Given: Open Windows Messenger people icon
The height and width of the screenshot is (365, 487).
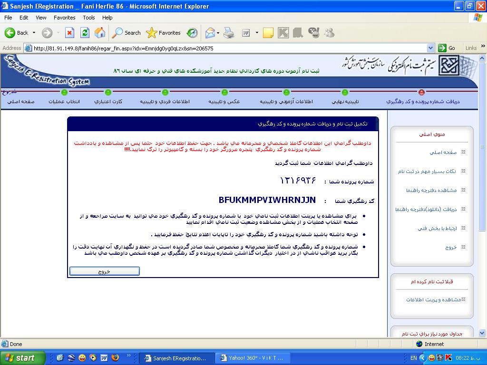Looking at the screenshot, I should pyautogui.click(x=329, y=33).
